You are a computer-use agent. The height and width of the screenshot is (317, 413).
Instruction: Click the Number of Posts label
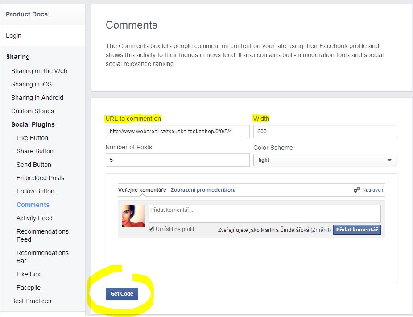pyautogui.click(x=129, y=147)
